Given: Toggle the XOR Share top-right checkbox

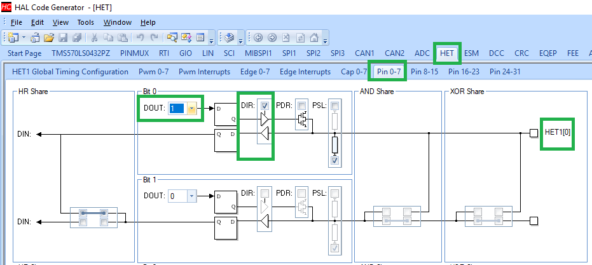Looking at the screenshot, I should tap(499, 212).
